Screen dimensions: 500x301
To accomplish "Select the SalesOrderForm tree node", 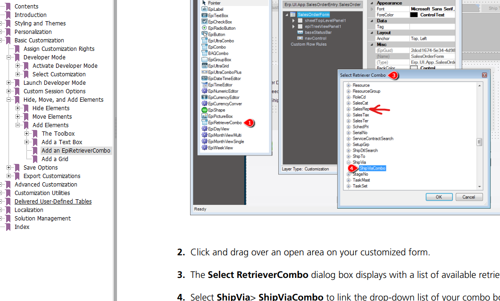I will pos(313,15).
